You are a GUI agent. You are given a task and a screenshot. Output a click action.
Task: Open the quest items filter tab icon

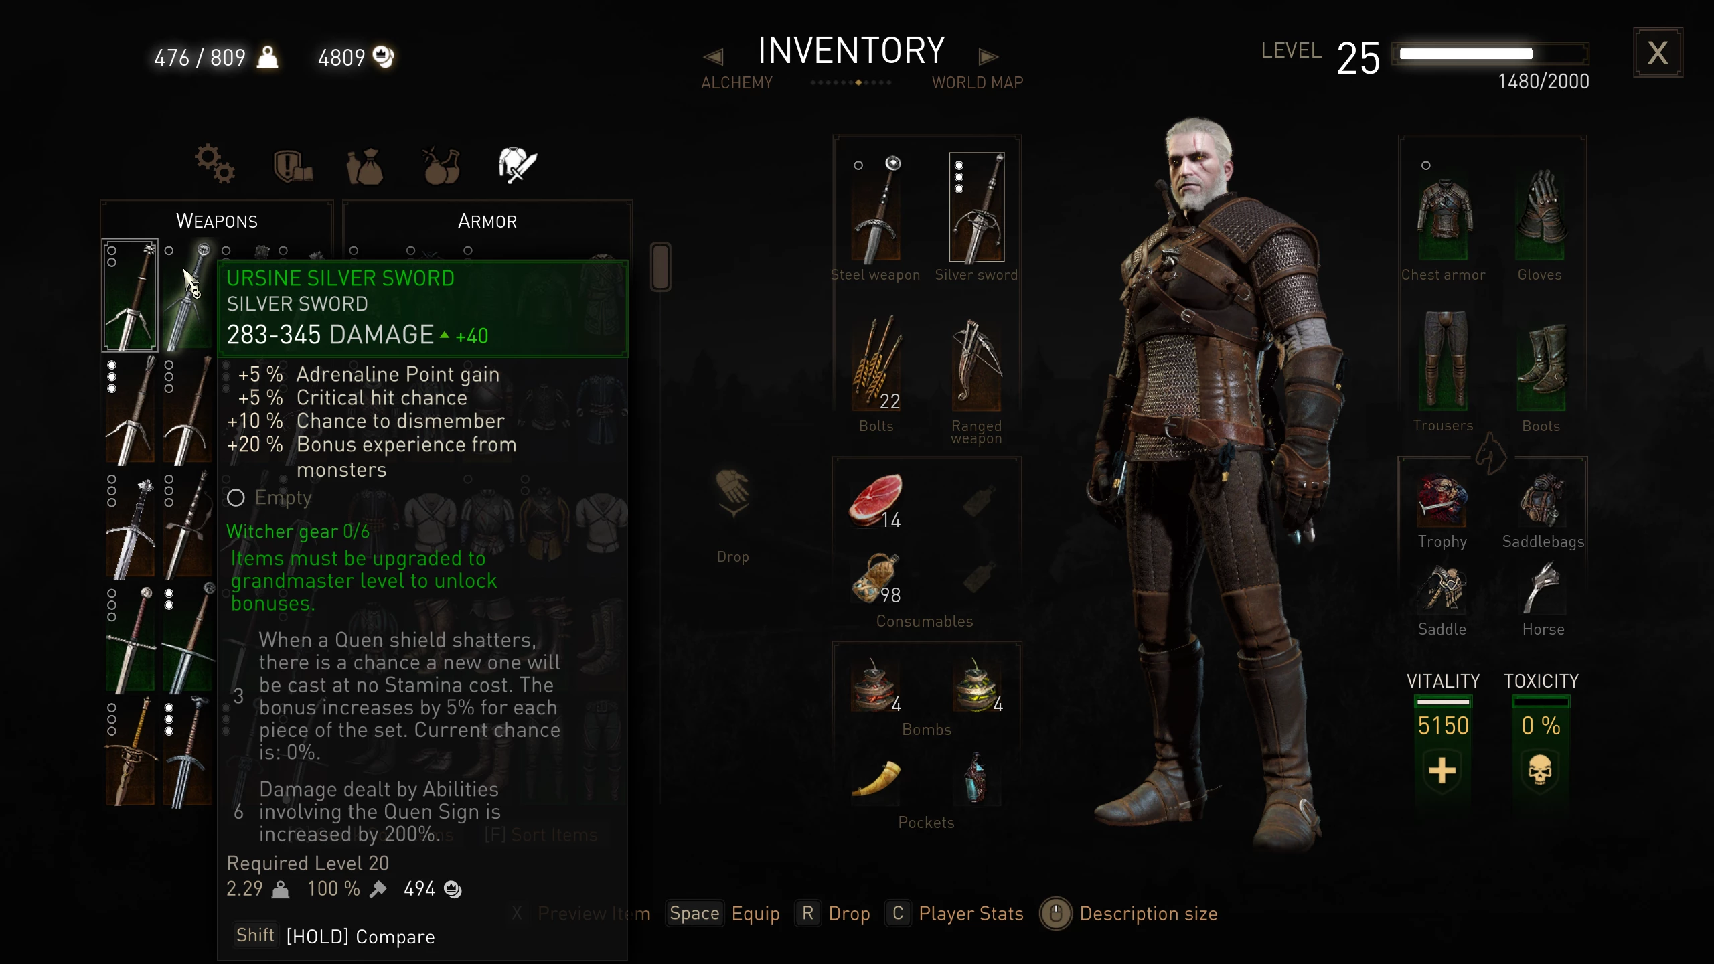(x=293, y=165)
